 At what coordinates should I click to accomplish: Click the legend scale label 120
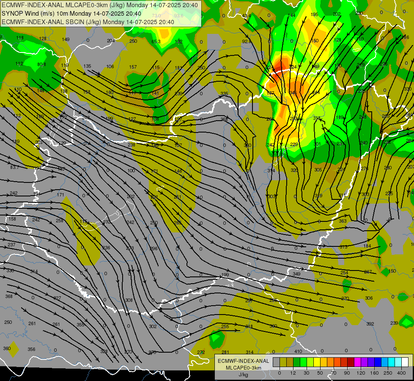point(361,373)
